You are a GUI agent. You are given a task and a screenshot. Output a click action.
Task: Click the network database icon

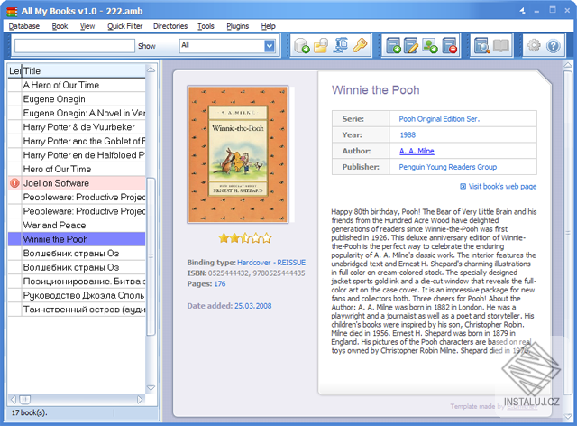[341, 46]
